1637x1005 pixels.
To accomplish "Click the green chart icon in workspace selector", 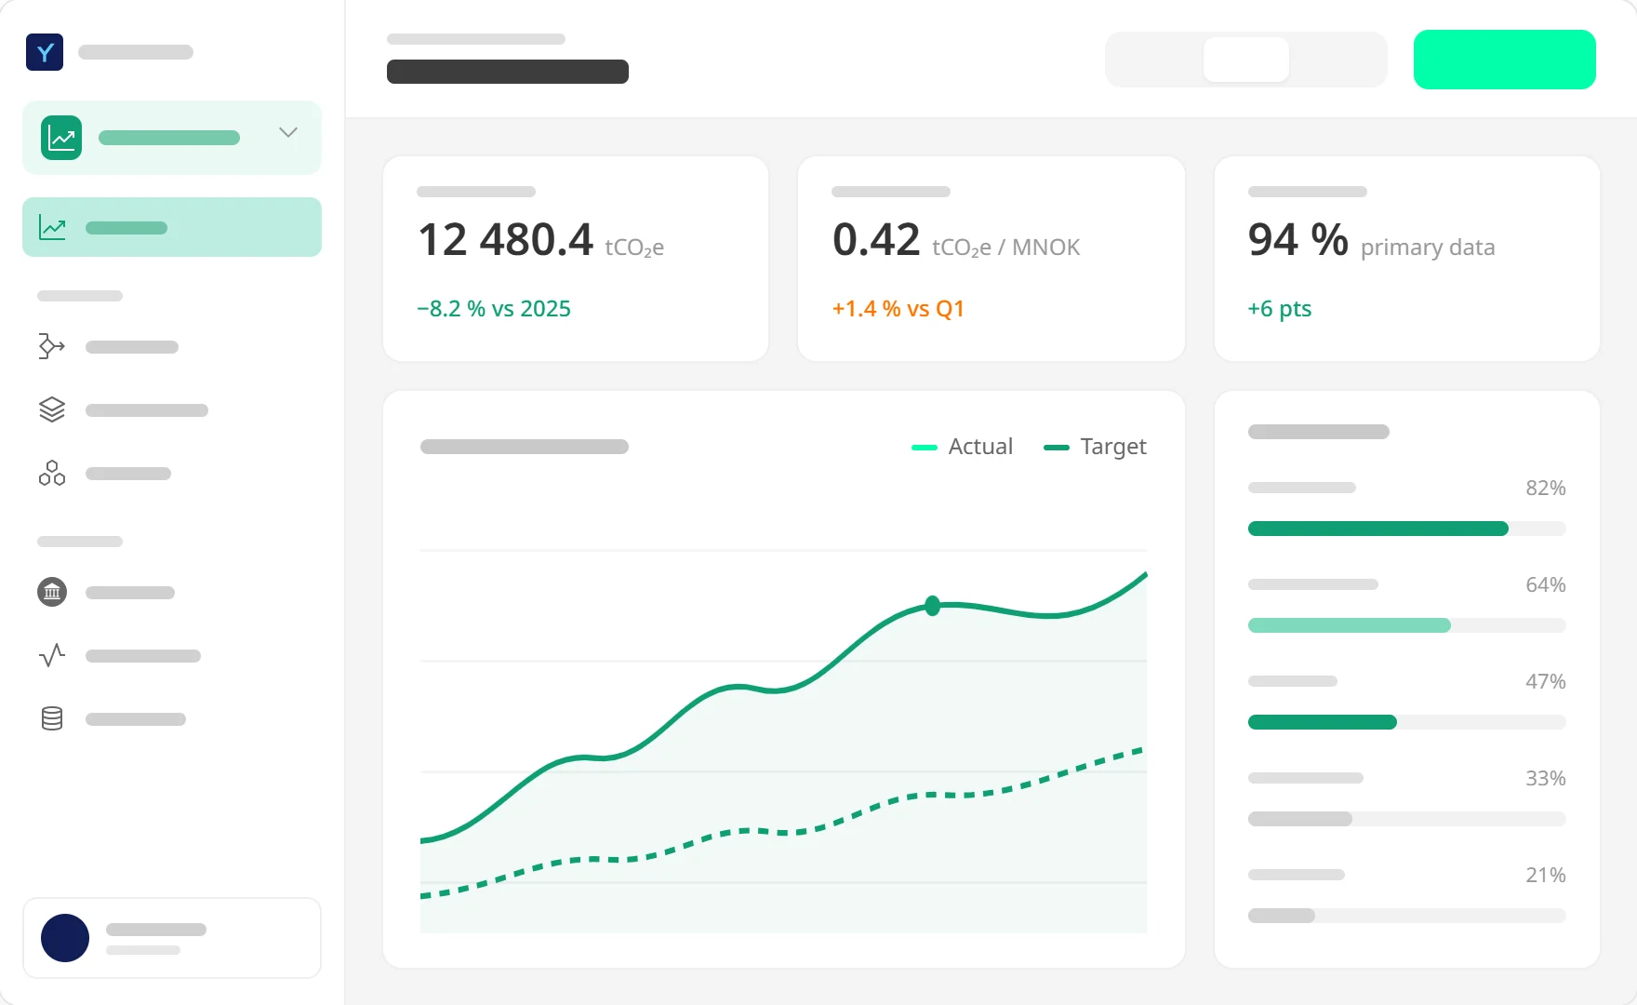I will tap(61, 138).
